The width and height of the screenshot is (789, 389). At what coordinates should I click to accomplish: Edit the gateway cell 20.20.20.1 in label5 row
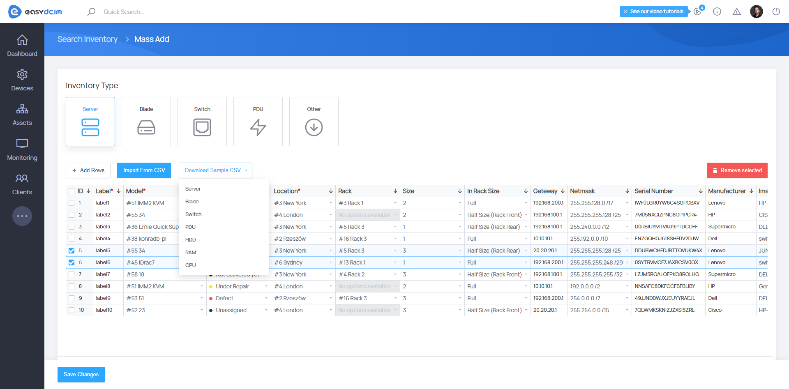click(x=549, y=251)
